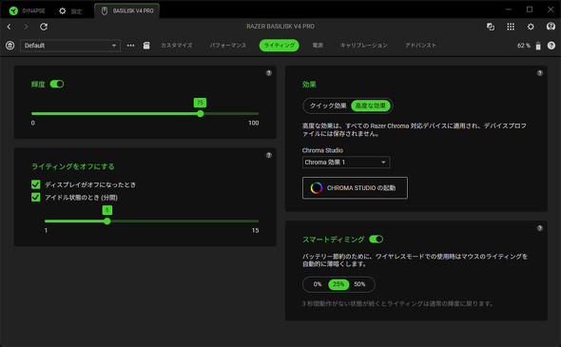
Task: Click the idle minutes slider handle at 5
Action: coord(107,222)
